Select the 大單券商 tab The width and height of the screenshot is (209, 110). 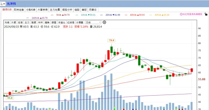click(43, 10)
